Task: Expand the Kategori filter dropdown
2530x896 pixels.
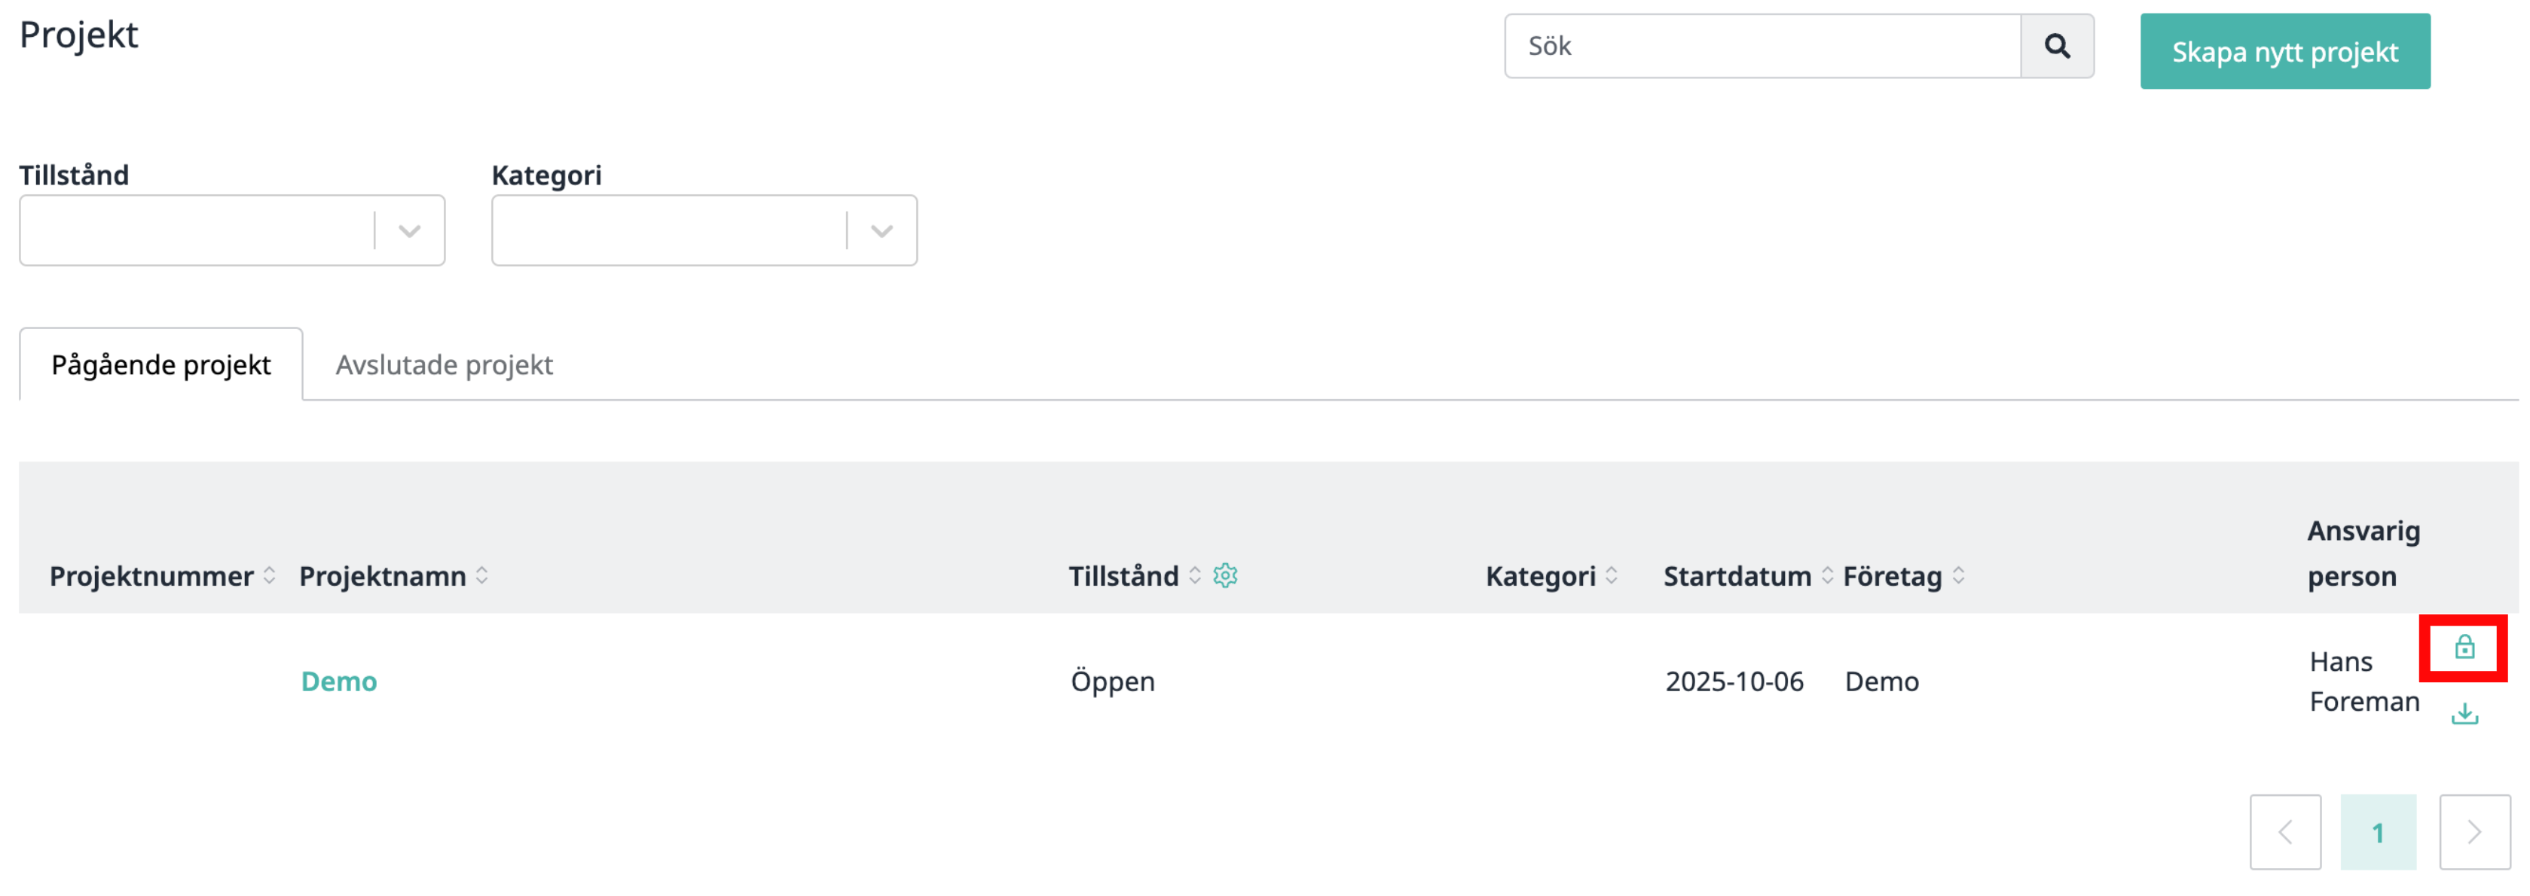Action: (x=704, y=230)
